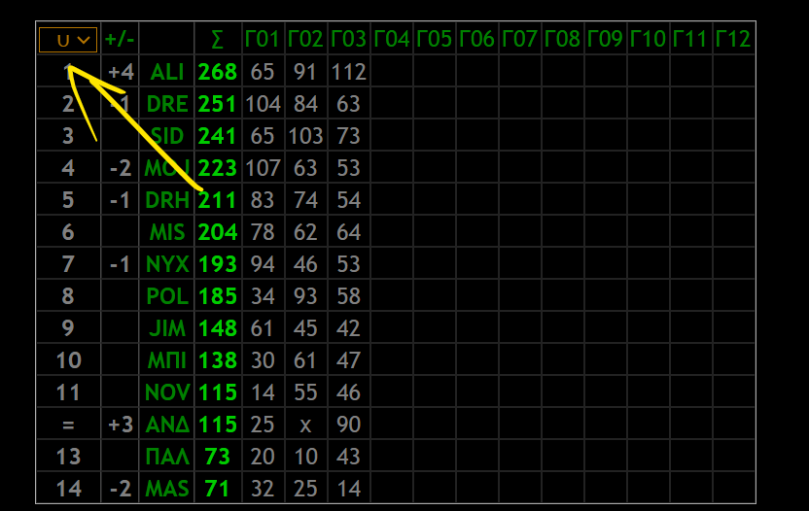Click ΑΝΔ's Γ02 cell marked x
Screen dimensions: 809x511
click(x=305, y=426)
